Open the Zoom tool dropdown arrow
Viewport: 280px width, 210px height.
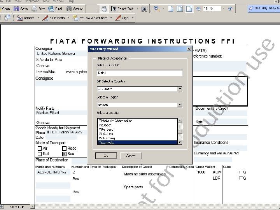[x=164, y=9]
